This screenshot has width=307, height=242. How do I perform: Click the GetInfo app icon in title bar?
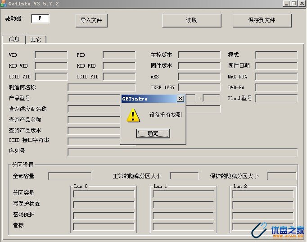pyautogui.click(x=4, y=4)
